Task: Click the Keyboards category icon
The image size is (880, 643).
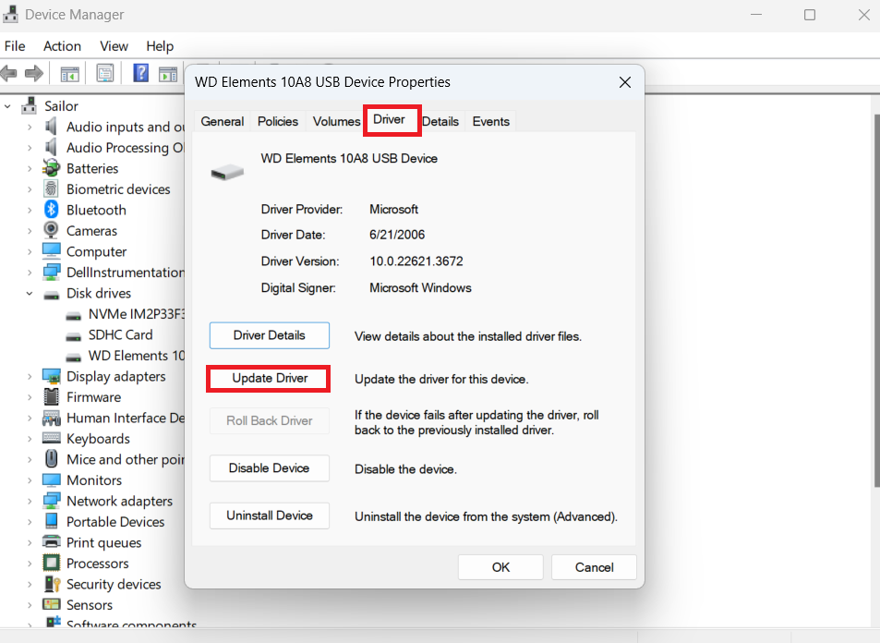Action: click(x=51, y=438)
